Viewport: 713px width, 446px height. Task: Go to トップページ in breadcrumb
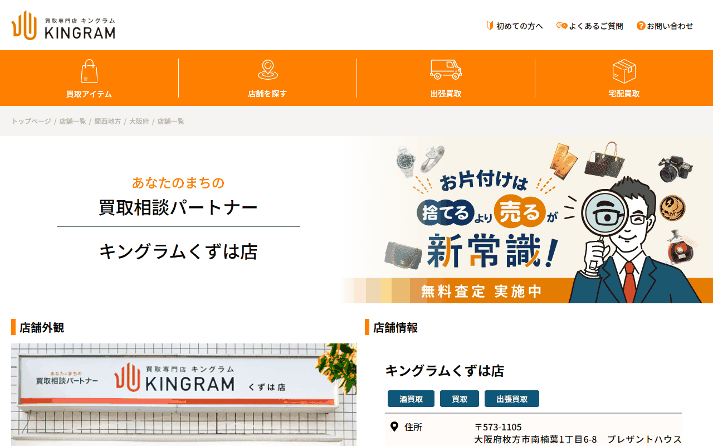pos(31,121)
